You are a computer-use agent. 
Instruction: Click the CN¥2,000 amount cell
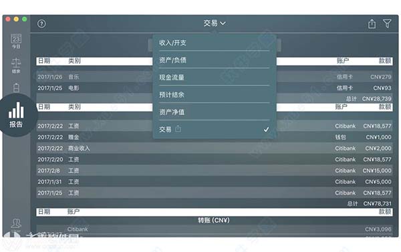378,148
